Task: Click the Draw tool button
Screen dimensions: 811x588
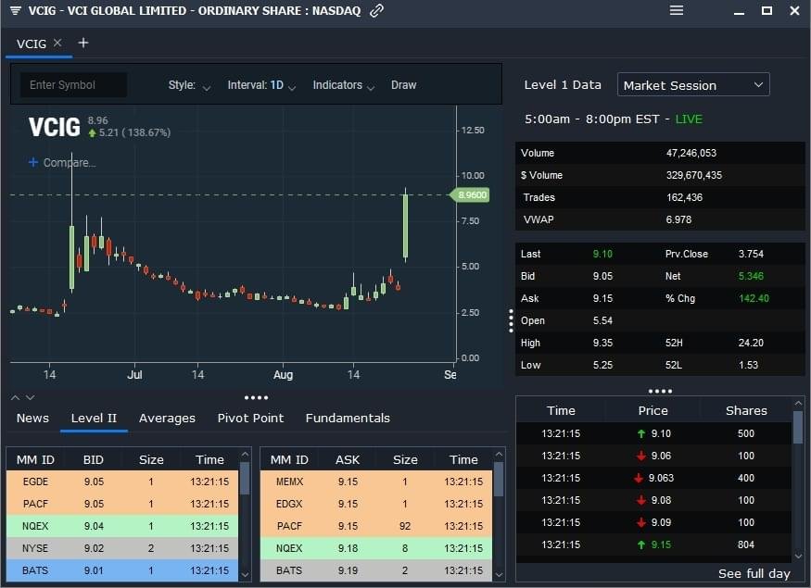Action: coord(403,85)
